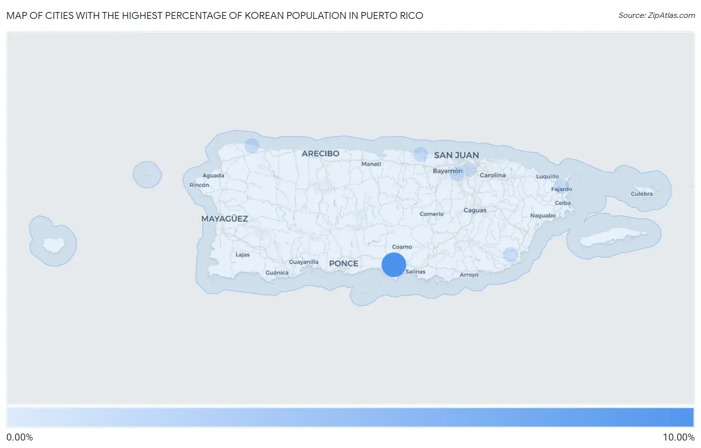Click the 10.00% legend maximum label
Viewport: 701px width, 448px height.
678,438
